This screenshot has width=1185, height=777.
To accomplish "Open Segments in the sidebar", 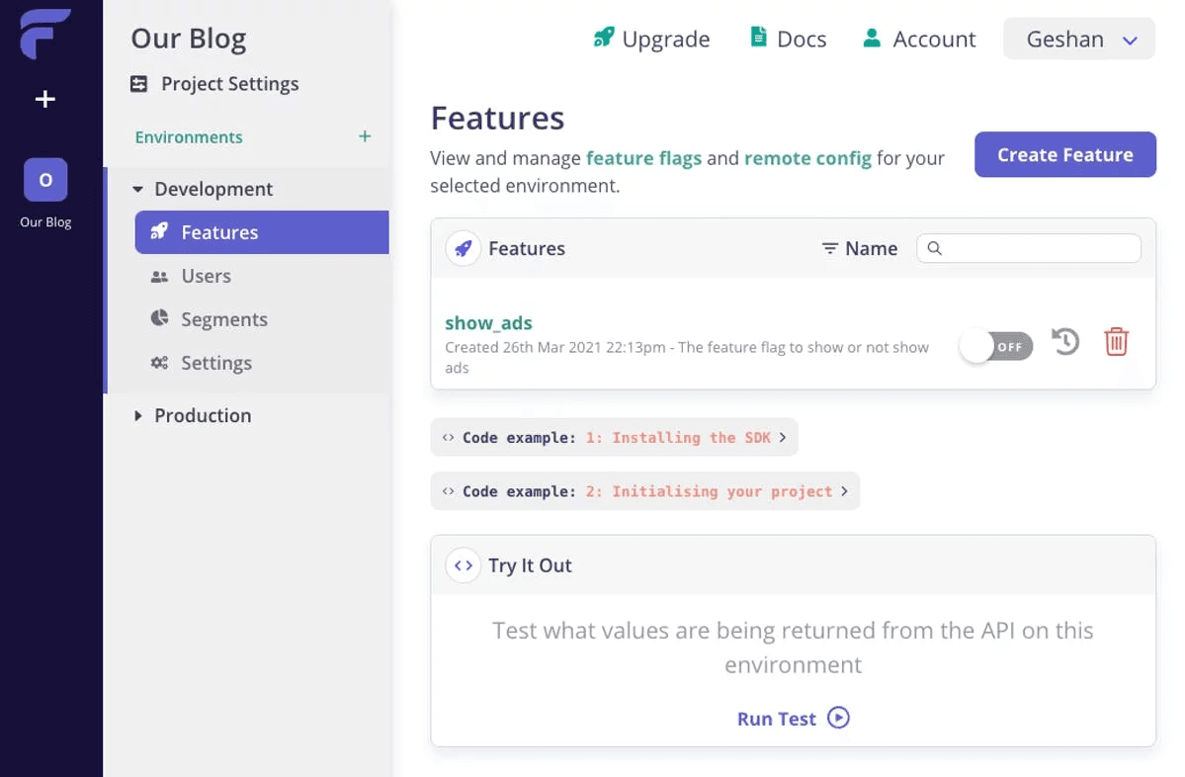I will pyautogui.click(x=224, y=319).
